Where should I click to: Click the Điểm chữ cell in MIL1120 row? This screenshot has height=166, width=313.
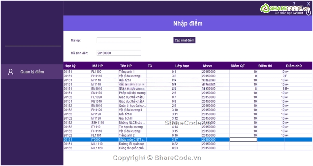pos(299,148)
